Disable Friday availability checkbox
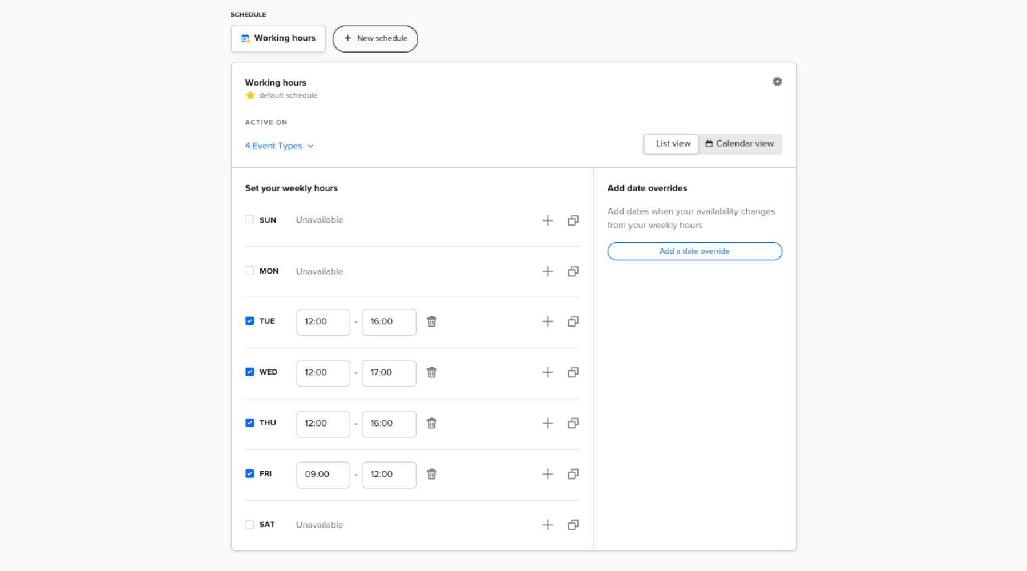 pos(249,473)
